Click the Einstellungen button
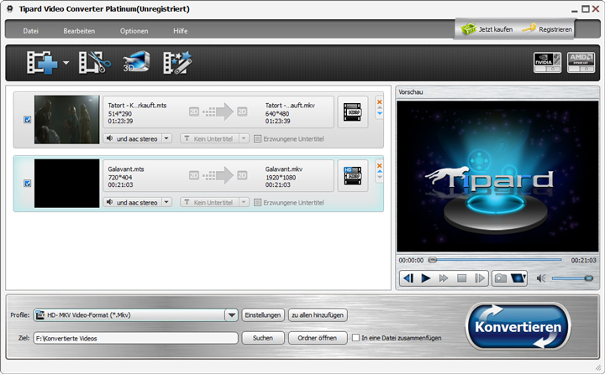This screenshot has height=374, width=605. (x=263, y=315)
